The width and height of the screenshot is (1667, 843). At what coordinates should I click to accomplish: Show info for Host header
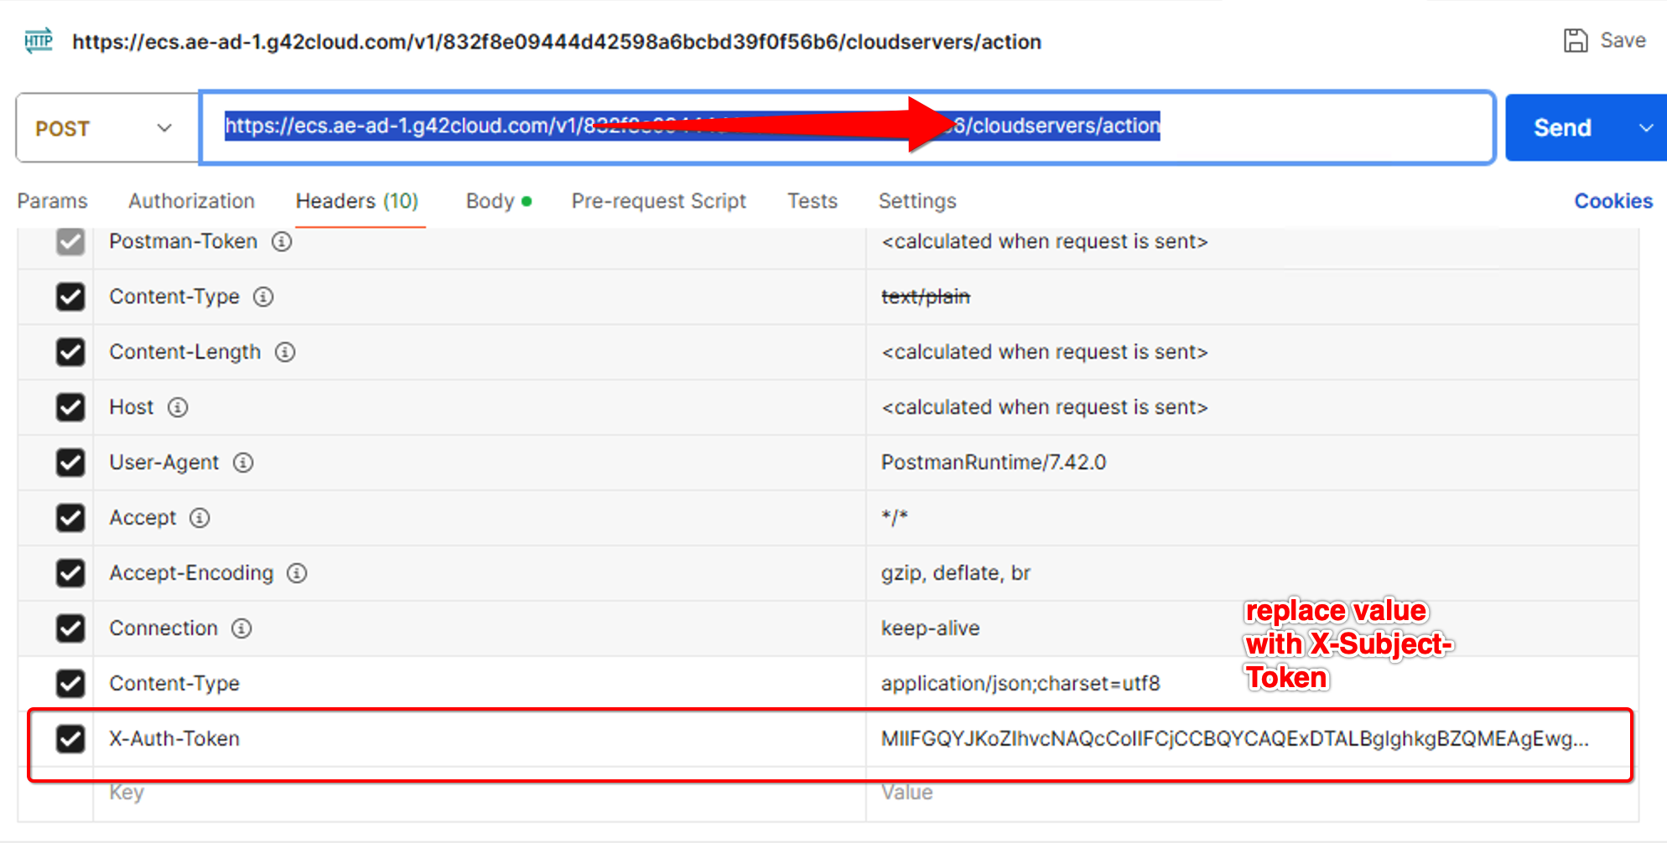pos(178,407)
